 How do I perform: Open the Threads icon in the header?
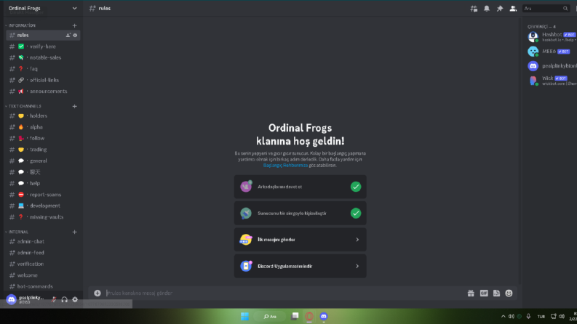pos(474,9)
